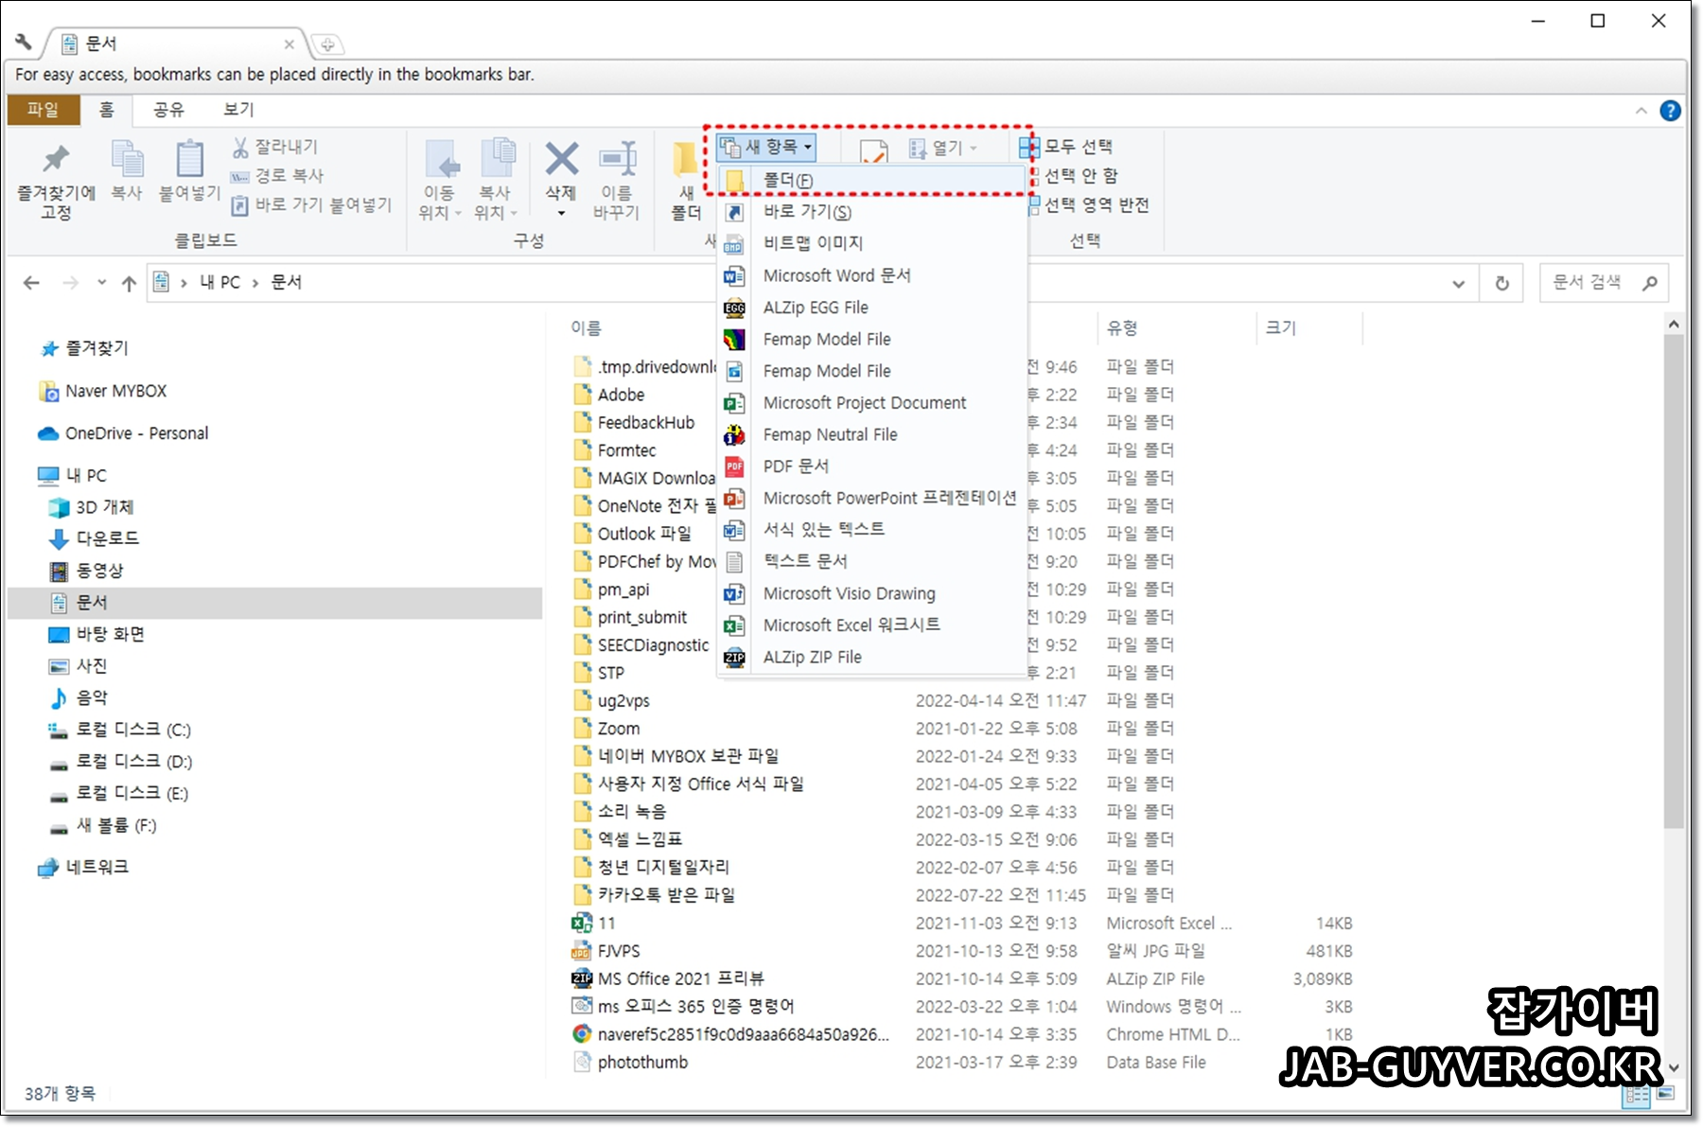Choose Microsoft PowerPoint 프레젠테이션 entry

[871, 498]
